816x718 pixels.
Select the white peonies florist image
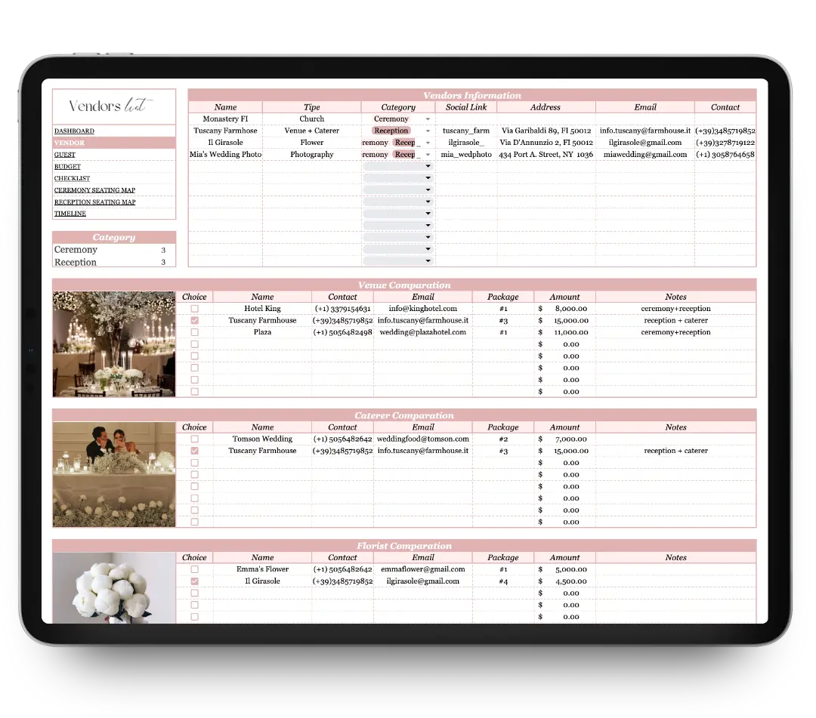point(114,589)
